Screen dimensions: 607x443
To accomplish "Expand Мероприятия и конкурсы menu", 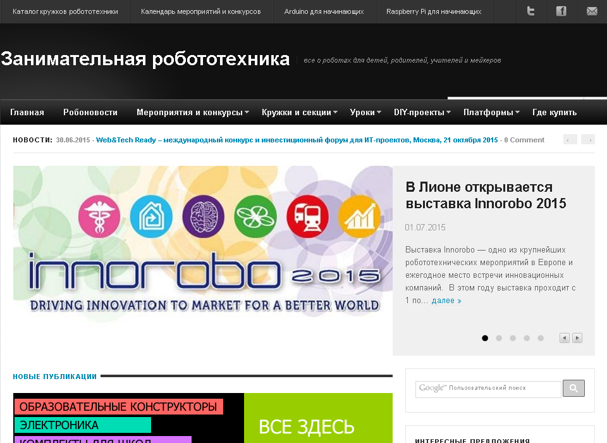I will 192,113.
